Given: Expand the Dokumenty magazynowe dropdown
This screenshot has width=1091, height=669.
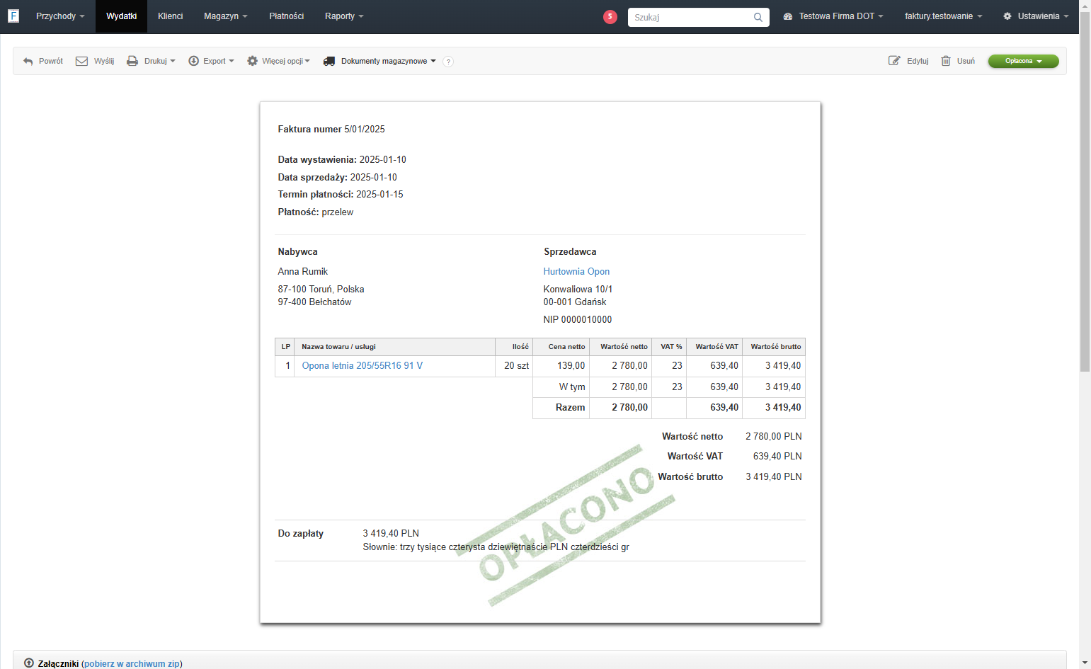Looking at the screenshot, I should pyautogui.click(x=389, y=62).
